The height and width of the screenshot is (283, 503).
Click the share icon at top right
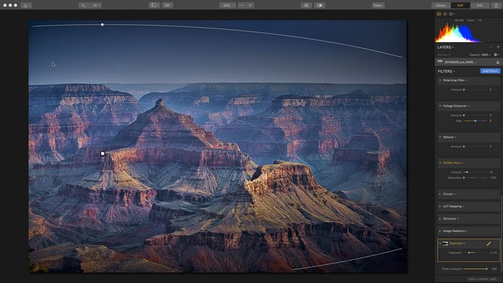(x=496, y=5)
